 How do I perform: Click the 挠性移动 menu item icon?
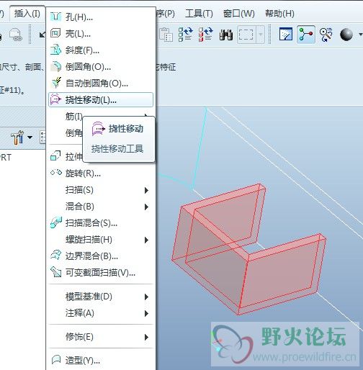tap(55, 99)
